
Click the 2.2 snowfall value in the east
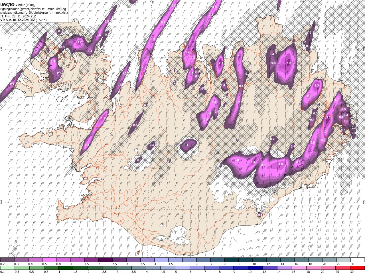(328, 118)
